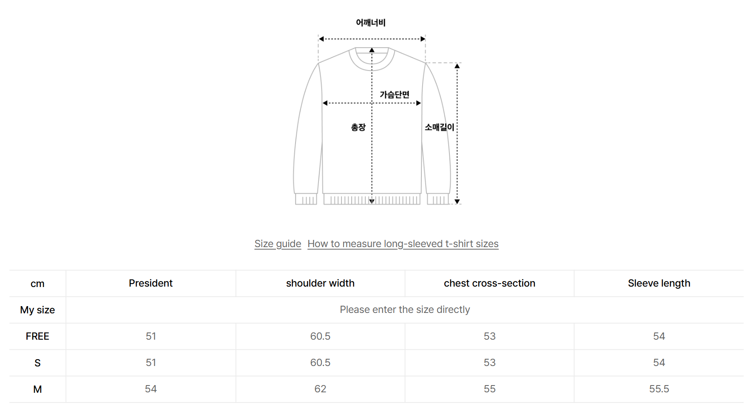Click the M size 55.5 sleeve value
Image resolution: width=753 pixels, height=411 pixels.
pyautogui.click(x=659, y=389)
